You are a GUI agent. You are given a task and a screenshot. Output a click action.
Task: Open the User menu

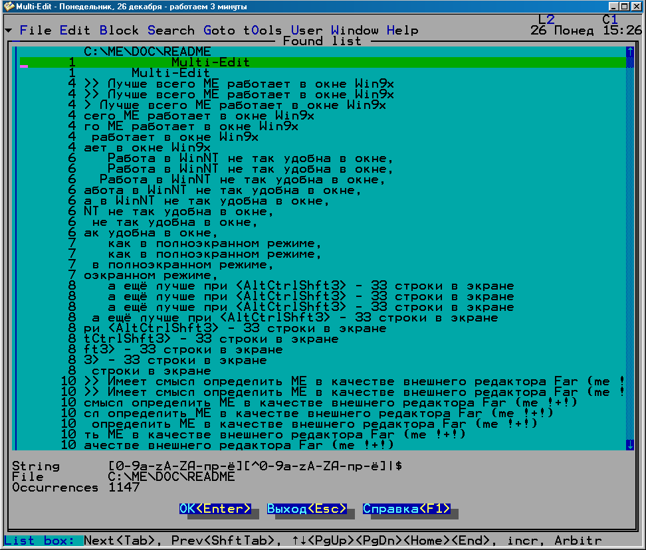[306, 31]
